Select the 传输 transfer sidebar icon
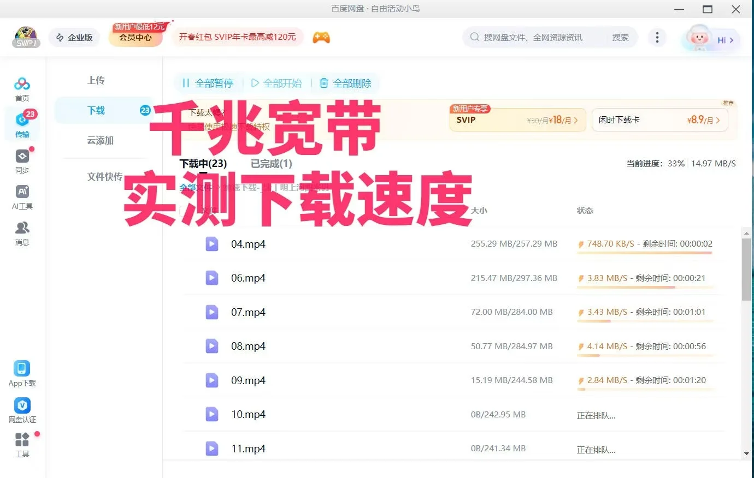 coord(22,124)
